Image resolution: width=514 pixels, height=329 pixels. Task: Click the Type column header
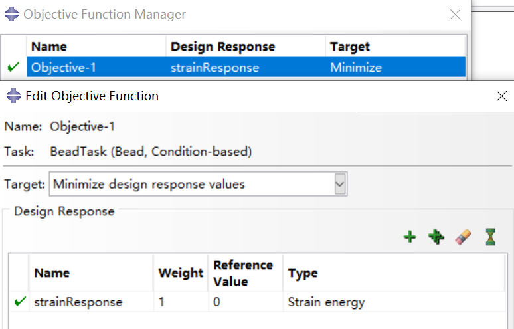click(x=303, y=273)
